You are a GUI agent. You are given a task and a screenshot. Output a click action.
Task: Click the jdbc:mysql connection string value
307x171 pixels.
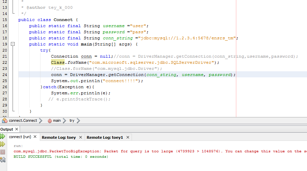[x=187, y=38]
